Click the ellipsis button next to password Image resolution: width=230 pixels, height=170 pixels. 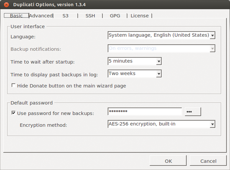click(x=193, y=112)
